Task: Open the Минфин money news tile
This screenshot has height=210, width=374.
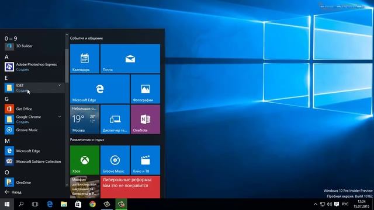Action: pyautogui.click(x=85, y=187)
